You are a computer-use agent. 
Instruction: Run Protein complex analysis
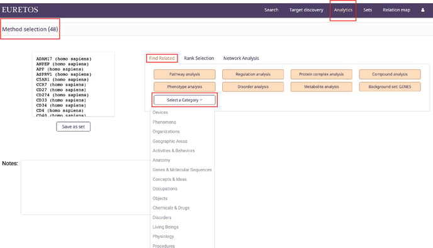[x=322, y=74]
